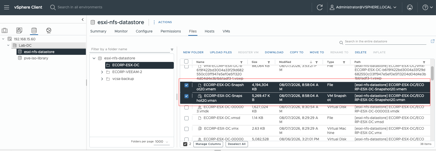Screen dimensions: 436x151
Task: Toggle the select-all files header checkbox
Action: 186,62
